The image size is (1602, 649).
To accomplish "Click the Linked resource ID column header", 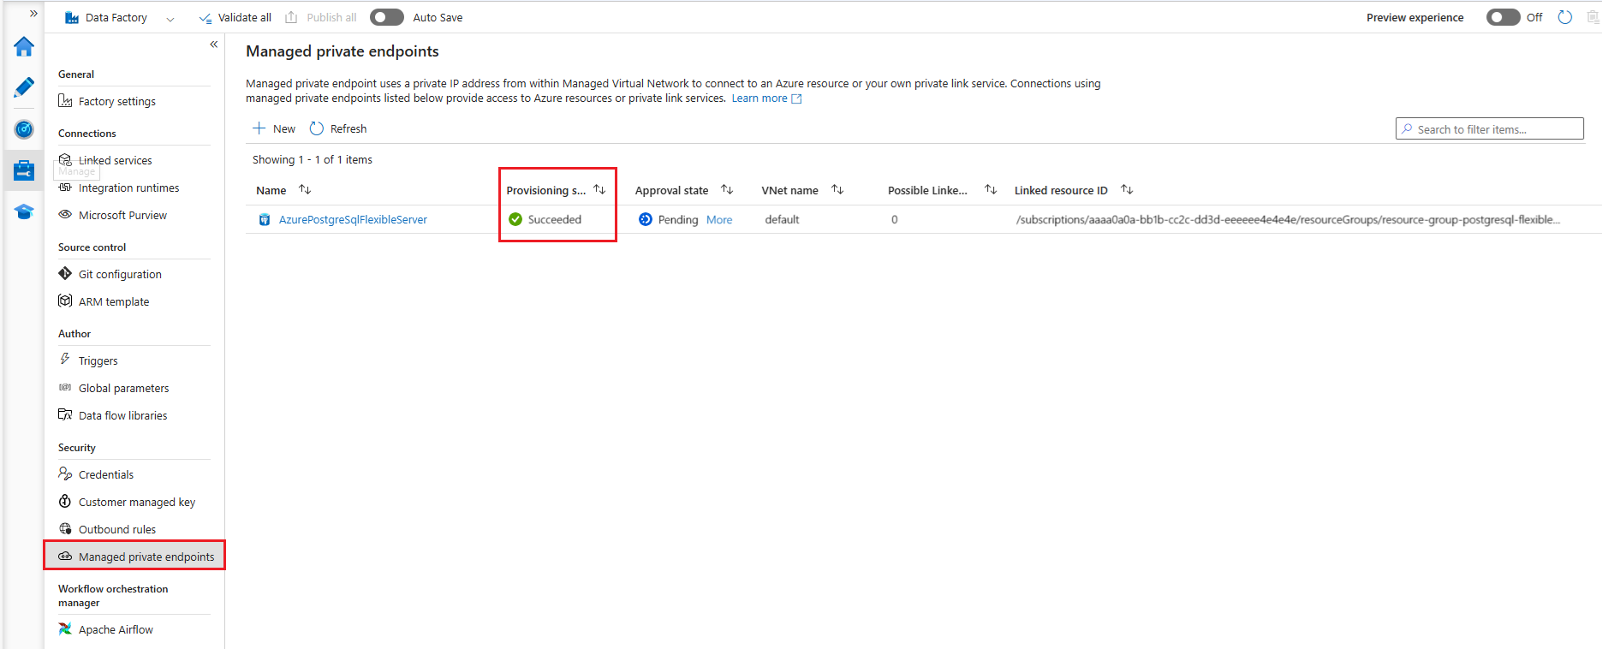I will (x=1061, y=191).
